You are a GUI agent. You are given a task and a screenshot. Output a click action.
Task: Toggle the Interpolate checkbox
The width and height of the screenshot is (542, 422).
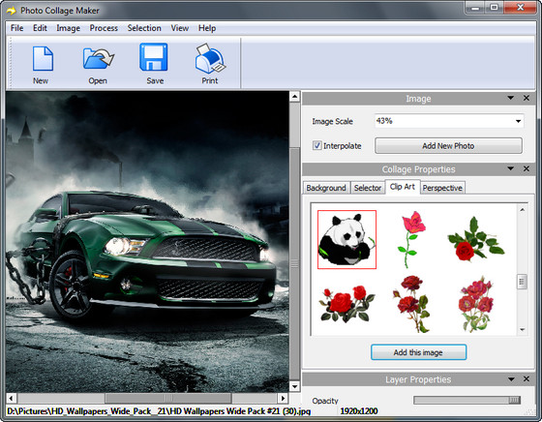click(317, 145)
